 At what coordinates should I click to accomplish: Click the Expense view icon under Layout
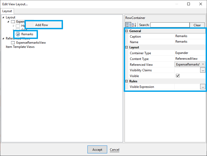click(x=13, y=22)
